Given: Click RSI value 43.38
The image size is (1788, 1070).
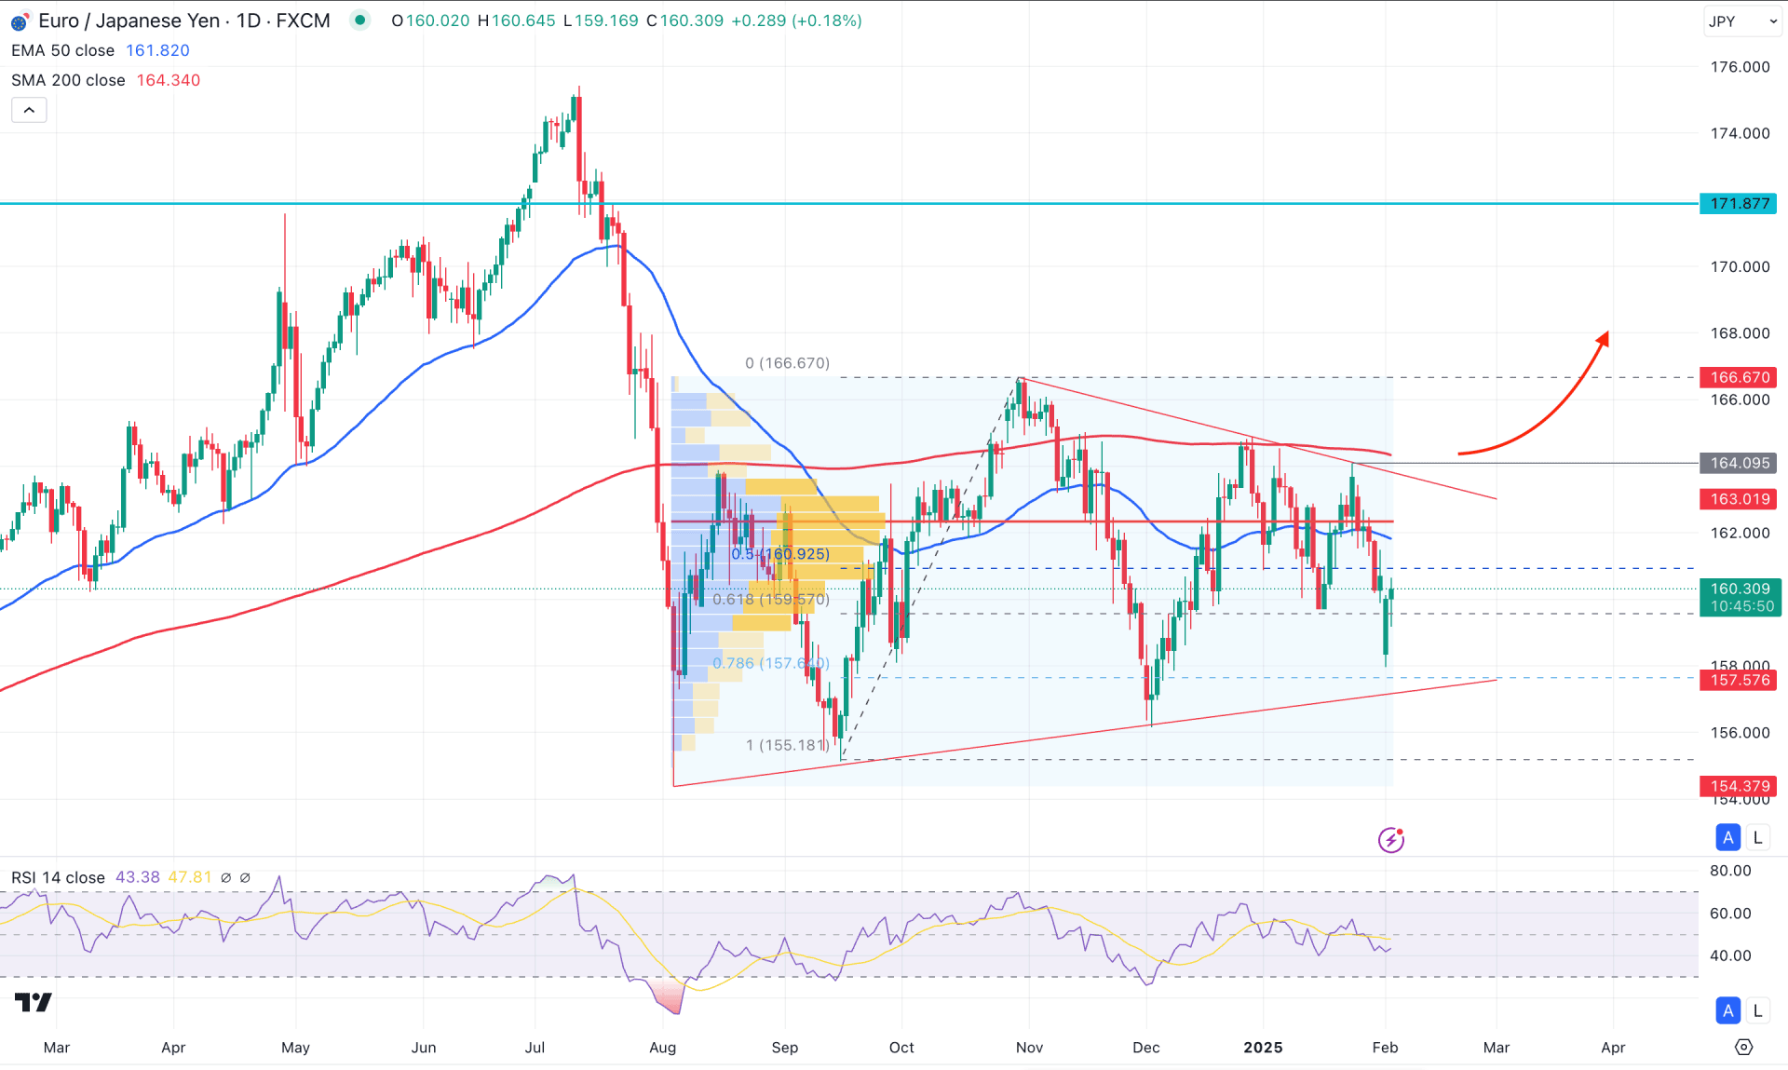Looking at the screenshot, I should [x=138, y=877].
